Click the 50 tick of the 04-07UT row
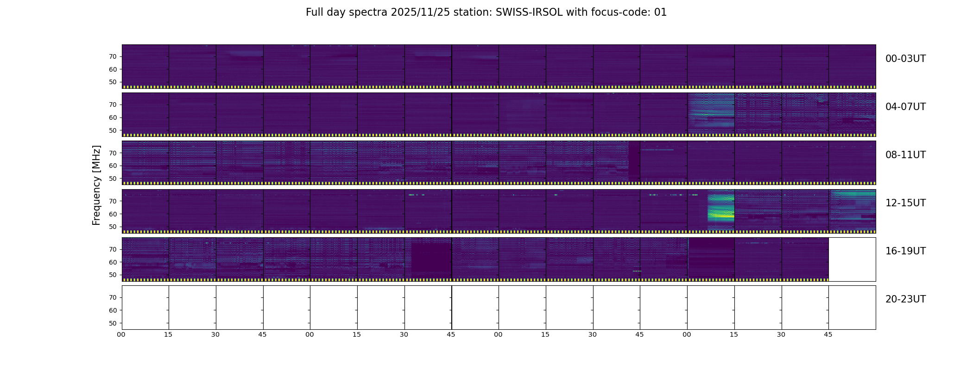This screenshot has height=370, width=973. click(x=113, y=130)
